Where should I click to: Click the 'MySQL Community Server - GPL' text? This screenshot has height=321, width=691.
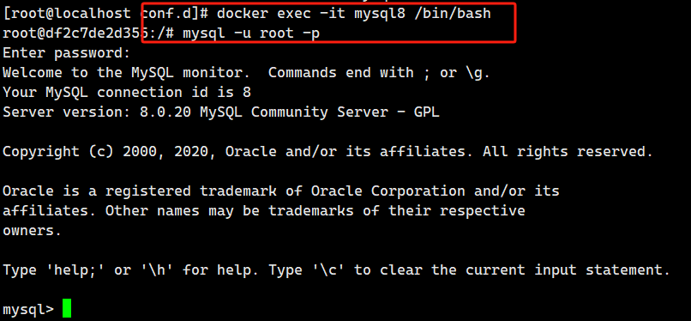(320, 112)
